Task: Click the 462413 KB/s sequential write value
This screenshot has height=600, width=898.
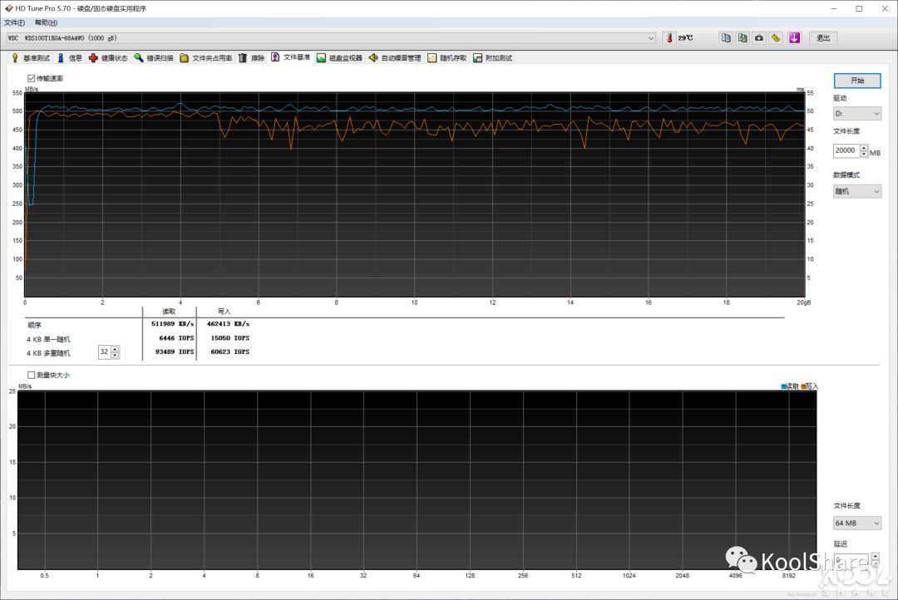Action: (x=228, y=324)
